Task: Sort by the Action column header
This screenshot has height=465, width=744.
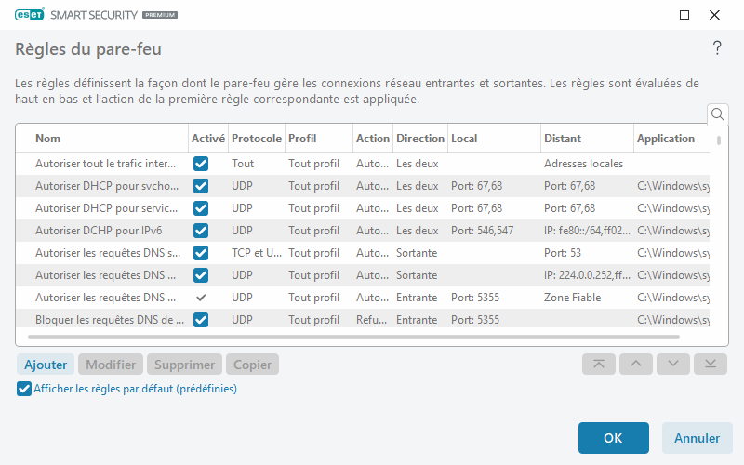Action: (x=373, y=139)
